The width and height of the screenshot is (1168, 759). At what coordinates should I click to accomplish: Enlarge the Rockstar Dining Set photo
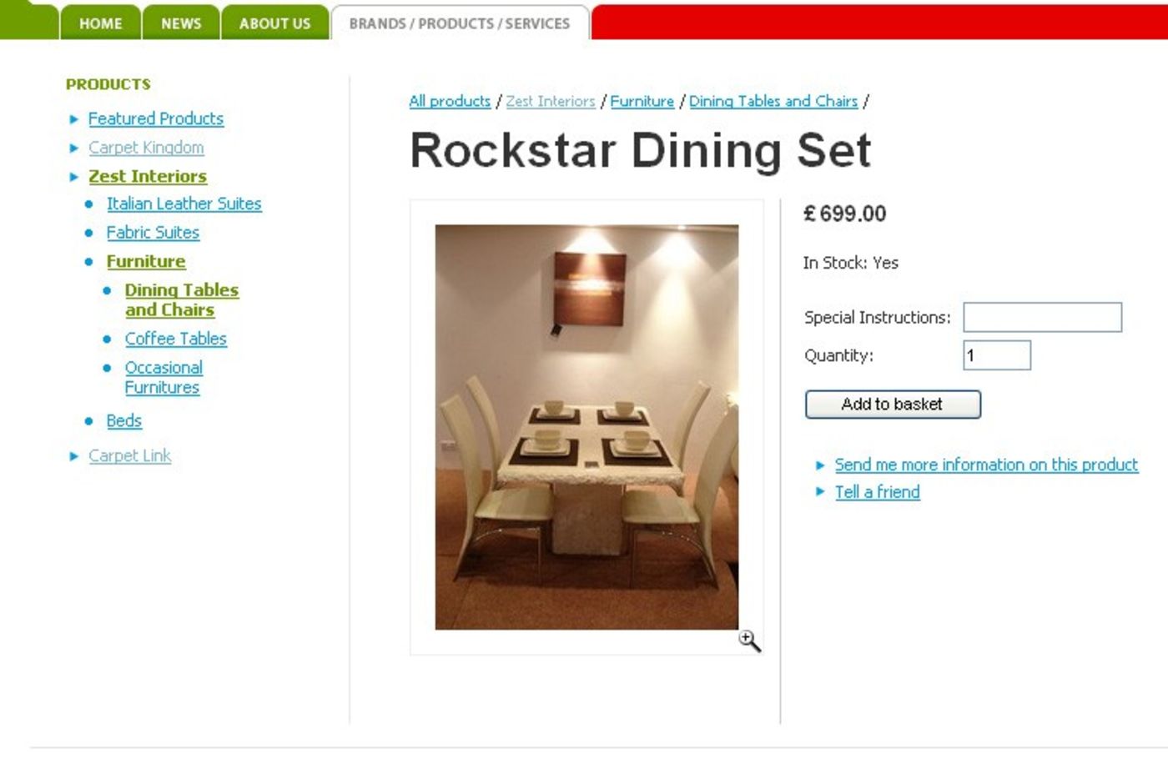coord(587,427)
